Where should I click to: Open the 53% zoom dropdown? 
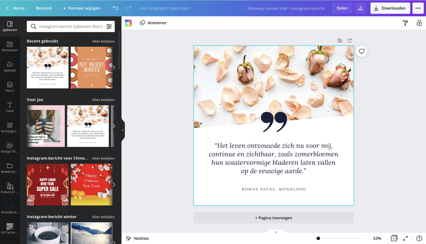click(x=377, y=238)
